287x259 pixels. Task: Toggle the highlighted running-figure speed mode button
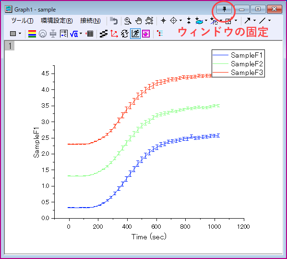[135, 34]
